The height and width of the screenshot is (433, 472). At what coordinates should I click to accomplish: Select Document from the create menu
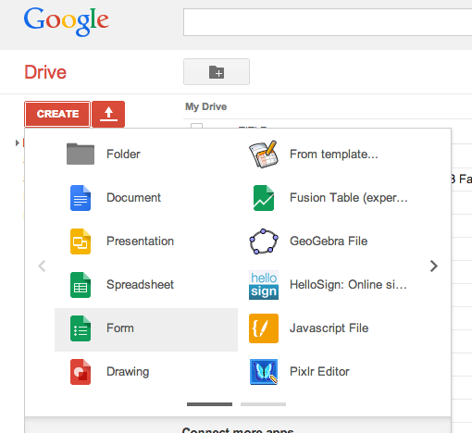(x=146, y=198)
